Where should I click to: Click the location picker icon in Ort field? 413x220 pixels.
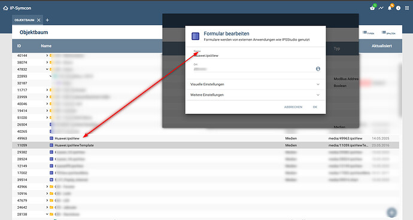(x=318, y=69)
